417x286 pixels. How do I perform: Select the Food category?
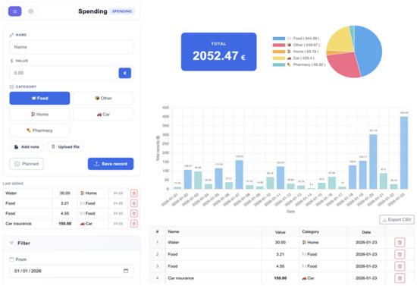39,98
